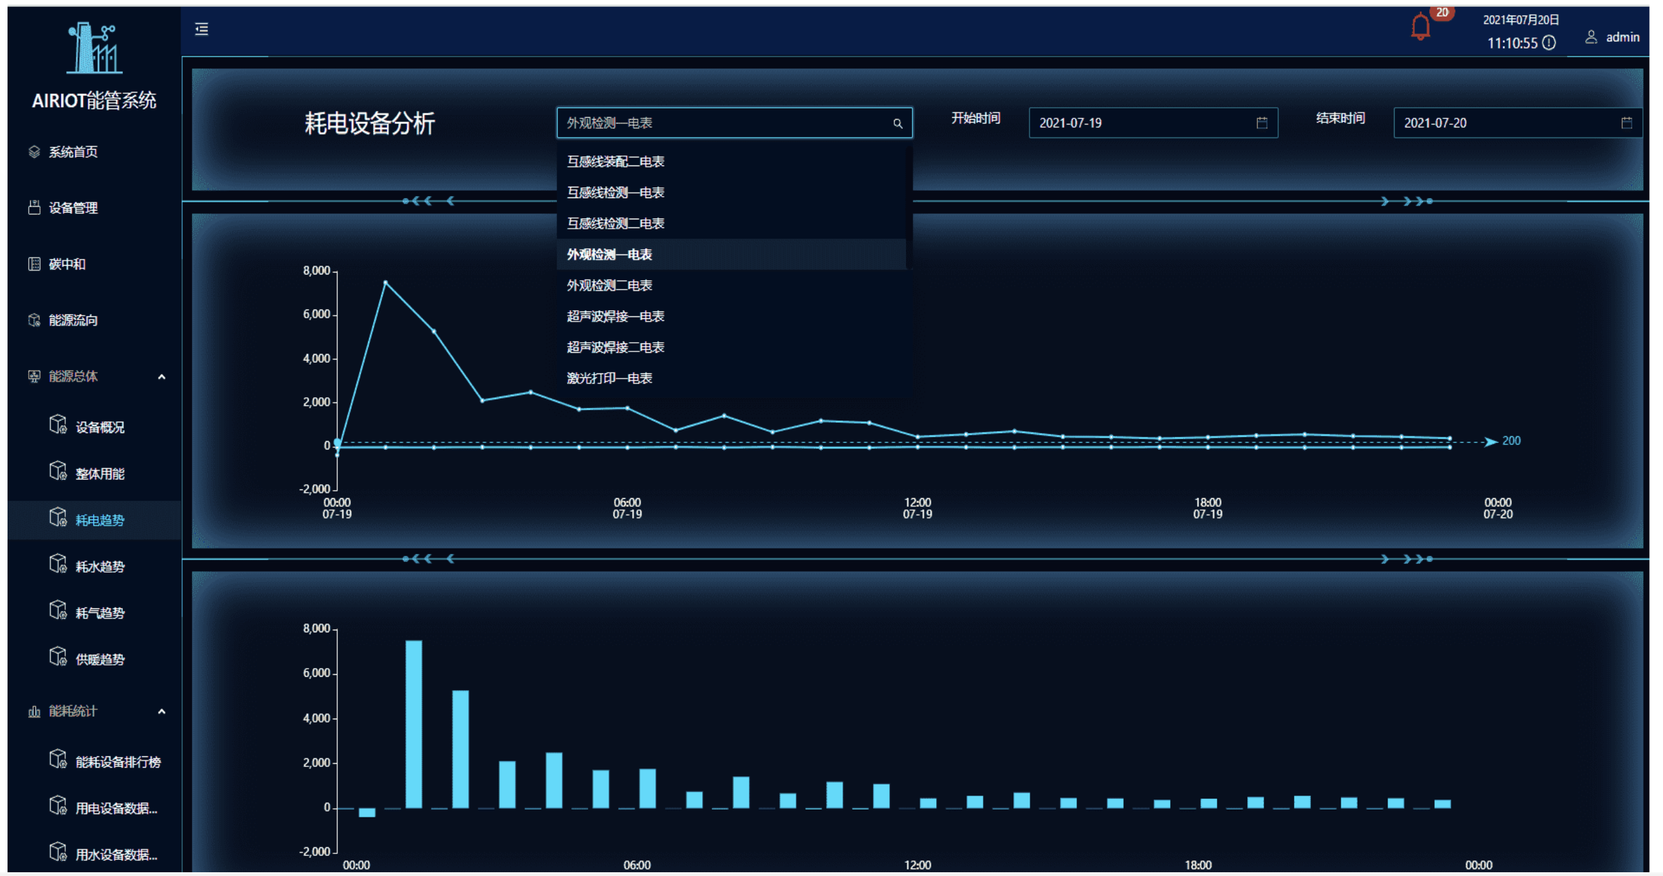Click the cube icon beside 耗气趋势

(x=58, y=610)
